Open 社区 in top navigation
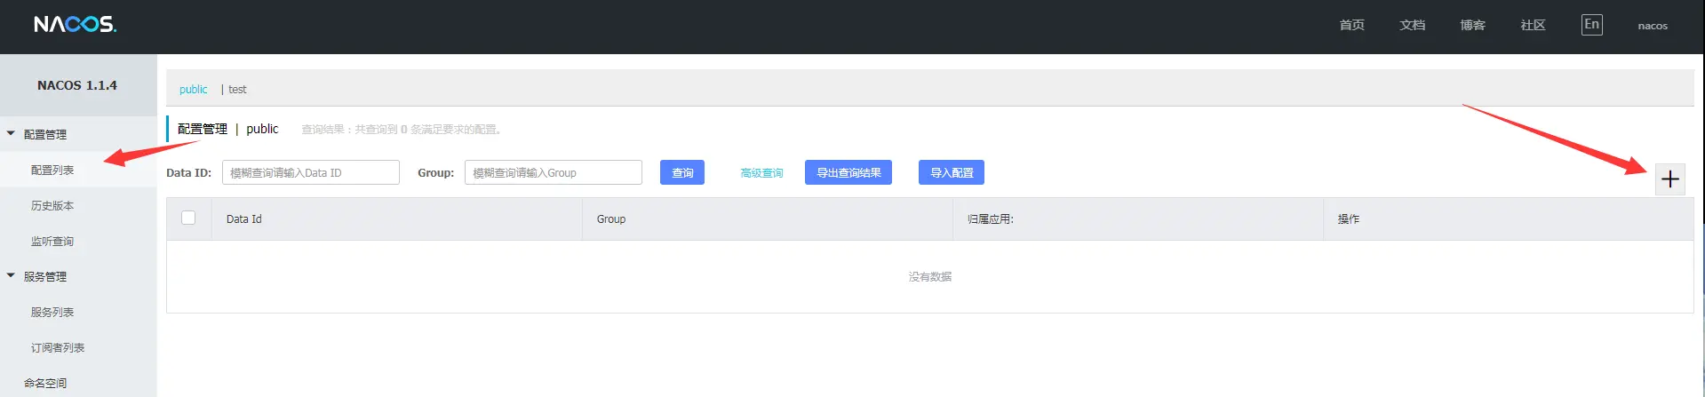This screenshot has width=1705, height=397. point(1533,25)
